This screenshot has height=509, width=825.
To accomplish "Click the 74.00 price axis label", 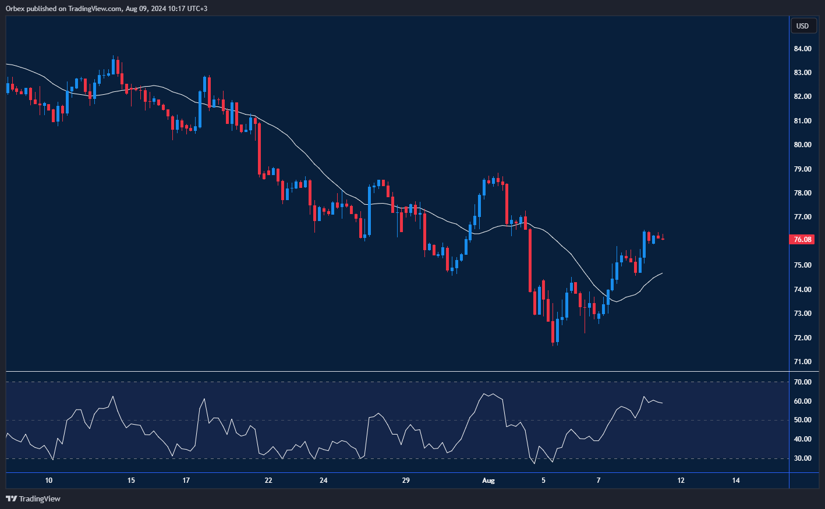I will point(802,290).
